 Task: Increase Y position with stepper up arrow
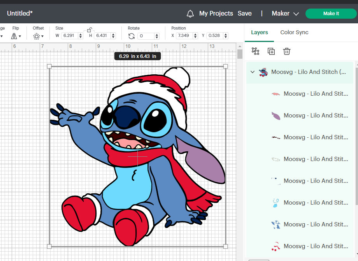point(226,34)
